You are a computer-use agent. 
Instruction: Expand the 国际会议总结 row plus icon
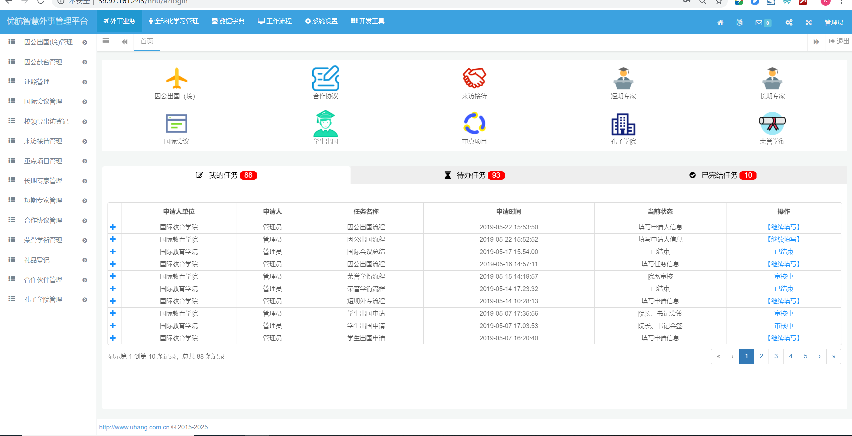113,252
